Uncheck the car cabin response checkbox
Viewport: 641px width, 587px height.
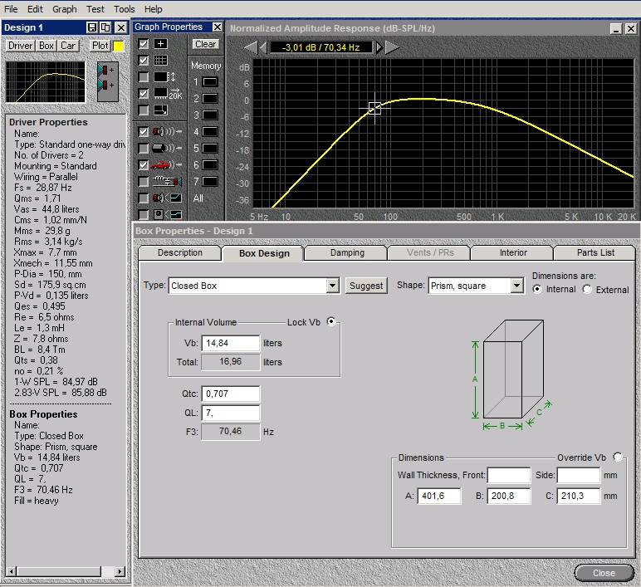(144, 164)
